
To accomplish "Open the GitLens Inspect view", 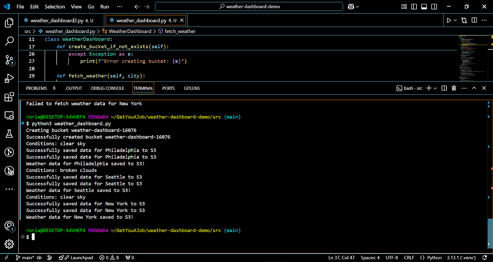I will (9, 171).
